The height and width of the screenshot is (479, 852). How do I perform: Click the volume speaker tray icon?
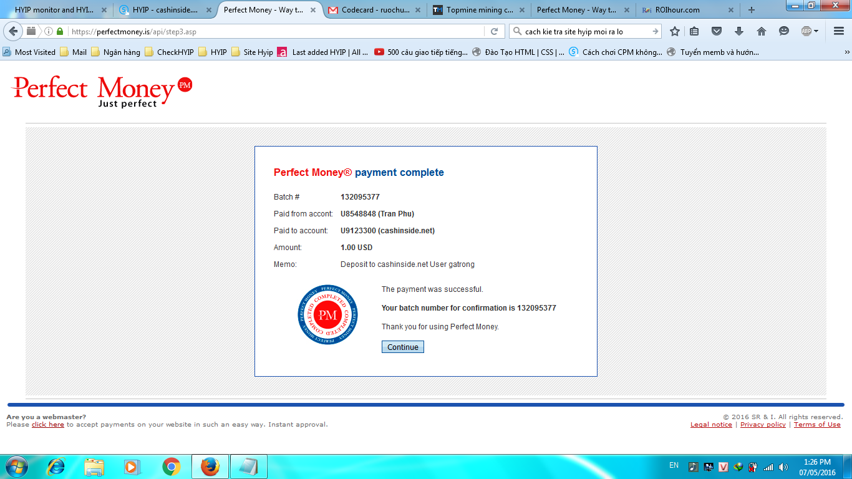pos(783,467)
